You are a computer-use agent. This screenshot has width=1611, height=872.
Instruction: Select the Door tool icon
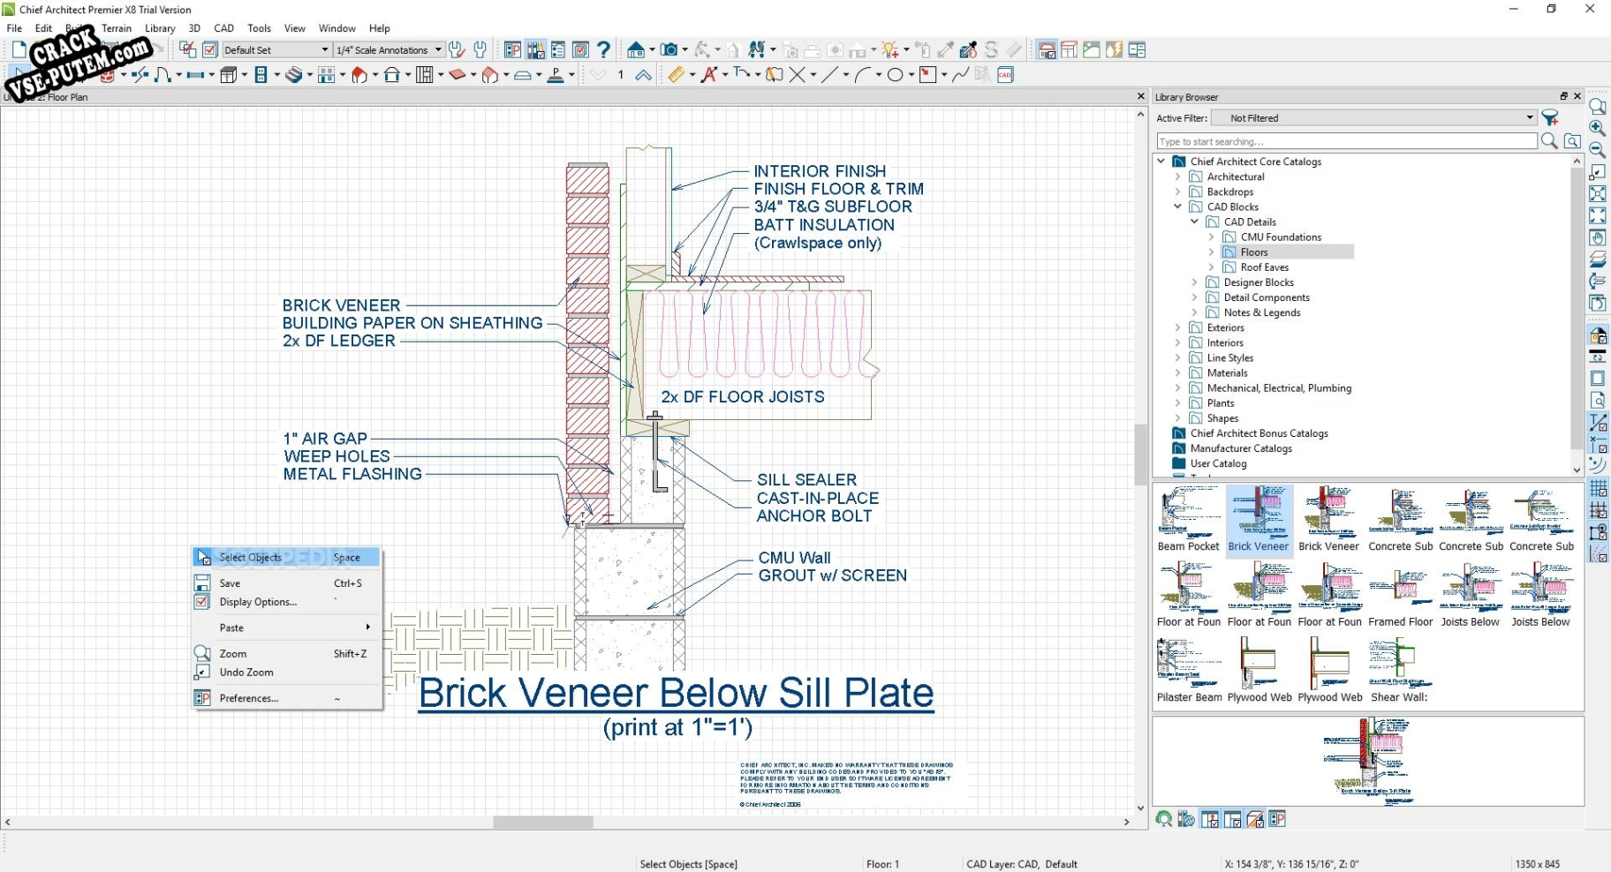163,75
